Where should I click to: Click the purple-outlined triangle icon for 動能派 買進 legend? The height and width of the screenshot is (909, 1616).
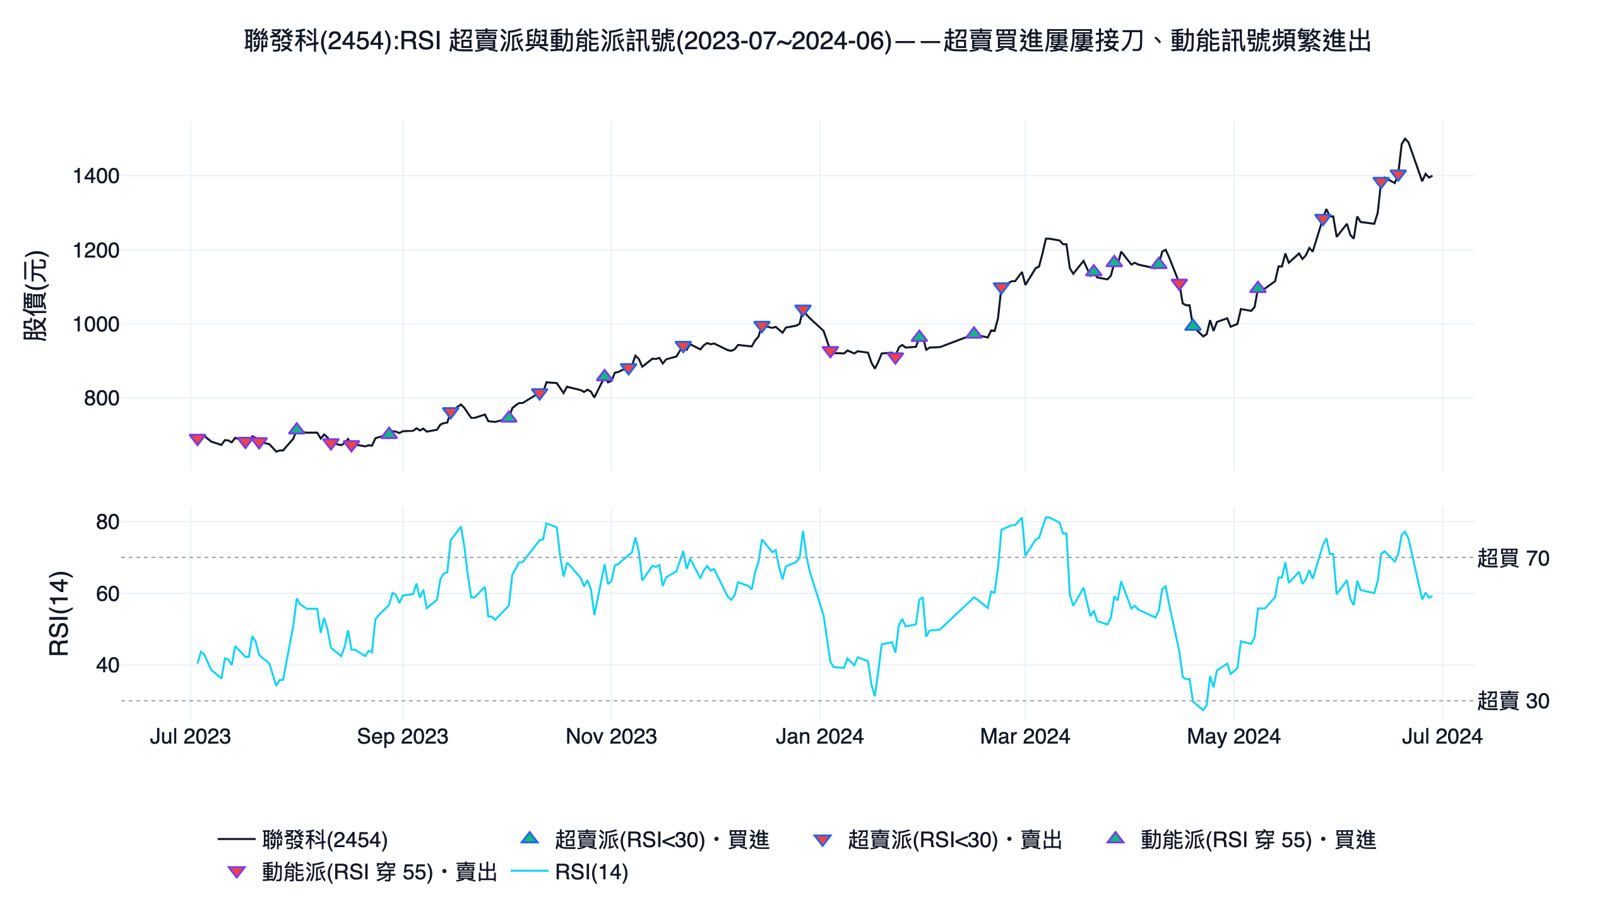[x=1115, y=838]
